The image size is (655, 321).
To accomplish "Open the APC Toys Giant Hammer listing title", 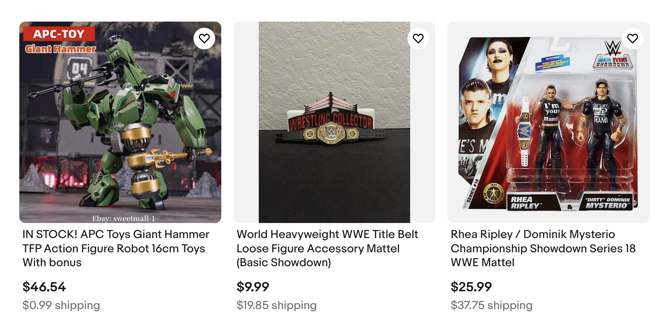I will click(115, 248).
